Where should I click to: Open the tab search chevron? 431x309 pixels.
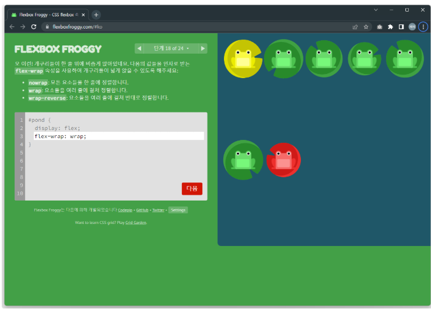pyautogui.click(x=376, y=10)
